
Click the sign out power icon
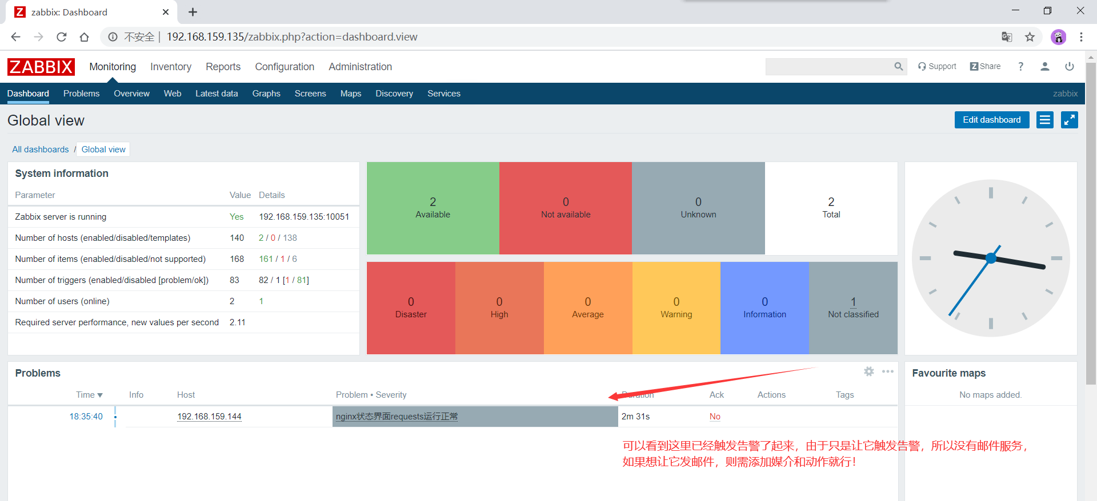1070,67
